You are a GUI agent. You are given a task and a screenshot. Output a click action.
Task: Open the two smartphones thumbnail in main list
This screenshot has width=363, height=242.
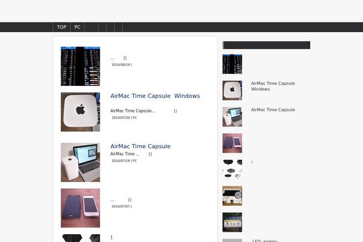click(80, 208)
